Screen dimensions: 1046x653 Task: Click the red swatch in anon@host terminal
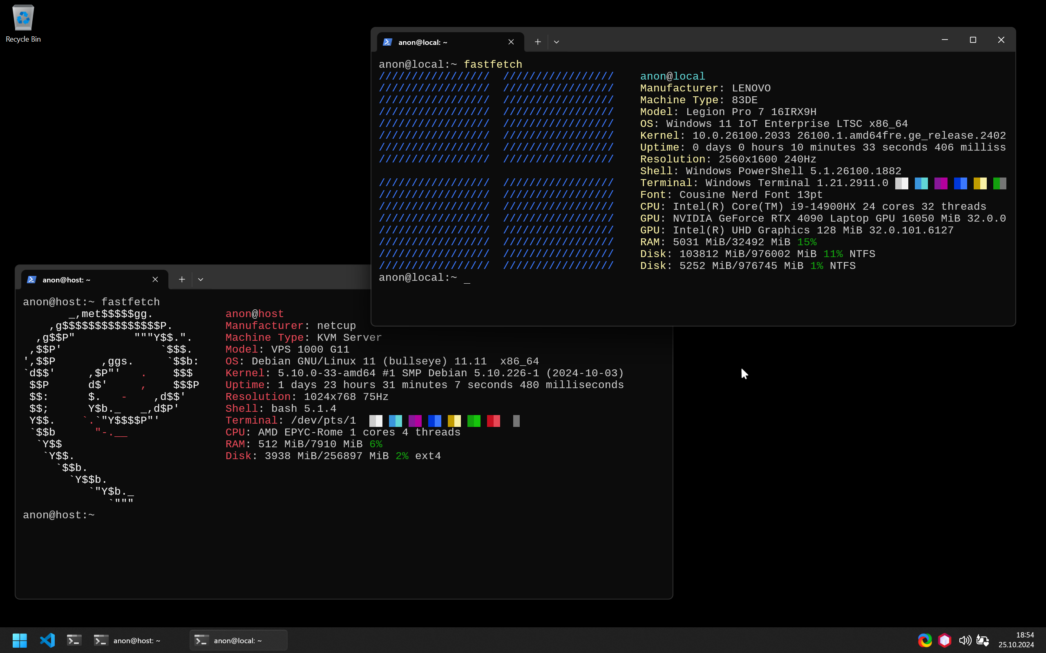click(x=494, y=421)
